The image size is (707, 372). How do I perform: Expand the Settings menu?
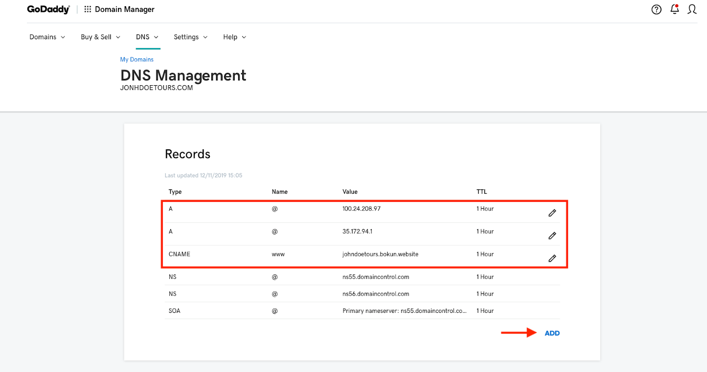pos(190,37)
